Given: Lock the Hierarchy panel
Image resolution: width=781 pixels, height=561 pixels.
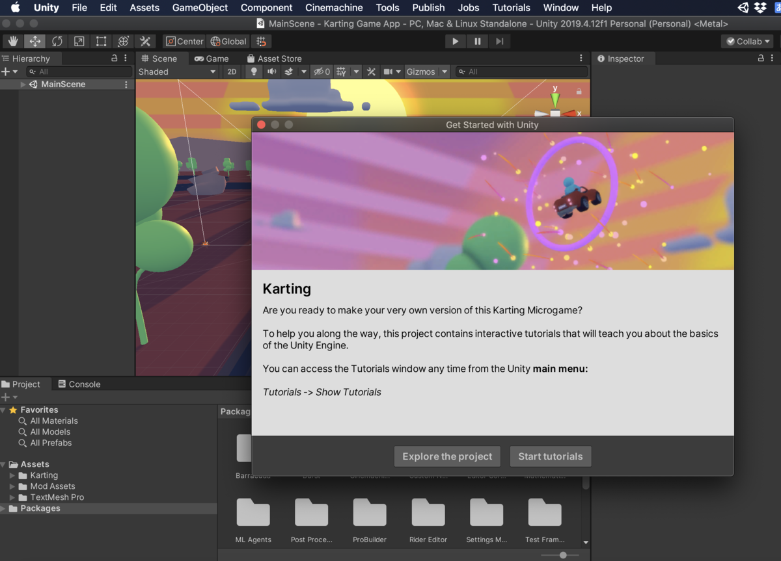Looking at the screenshot, I should tap(115, 58).
